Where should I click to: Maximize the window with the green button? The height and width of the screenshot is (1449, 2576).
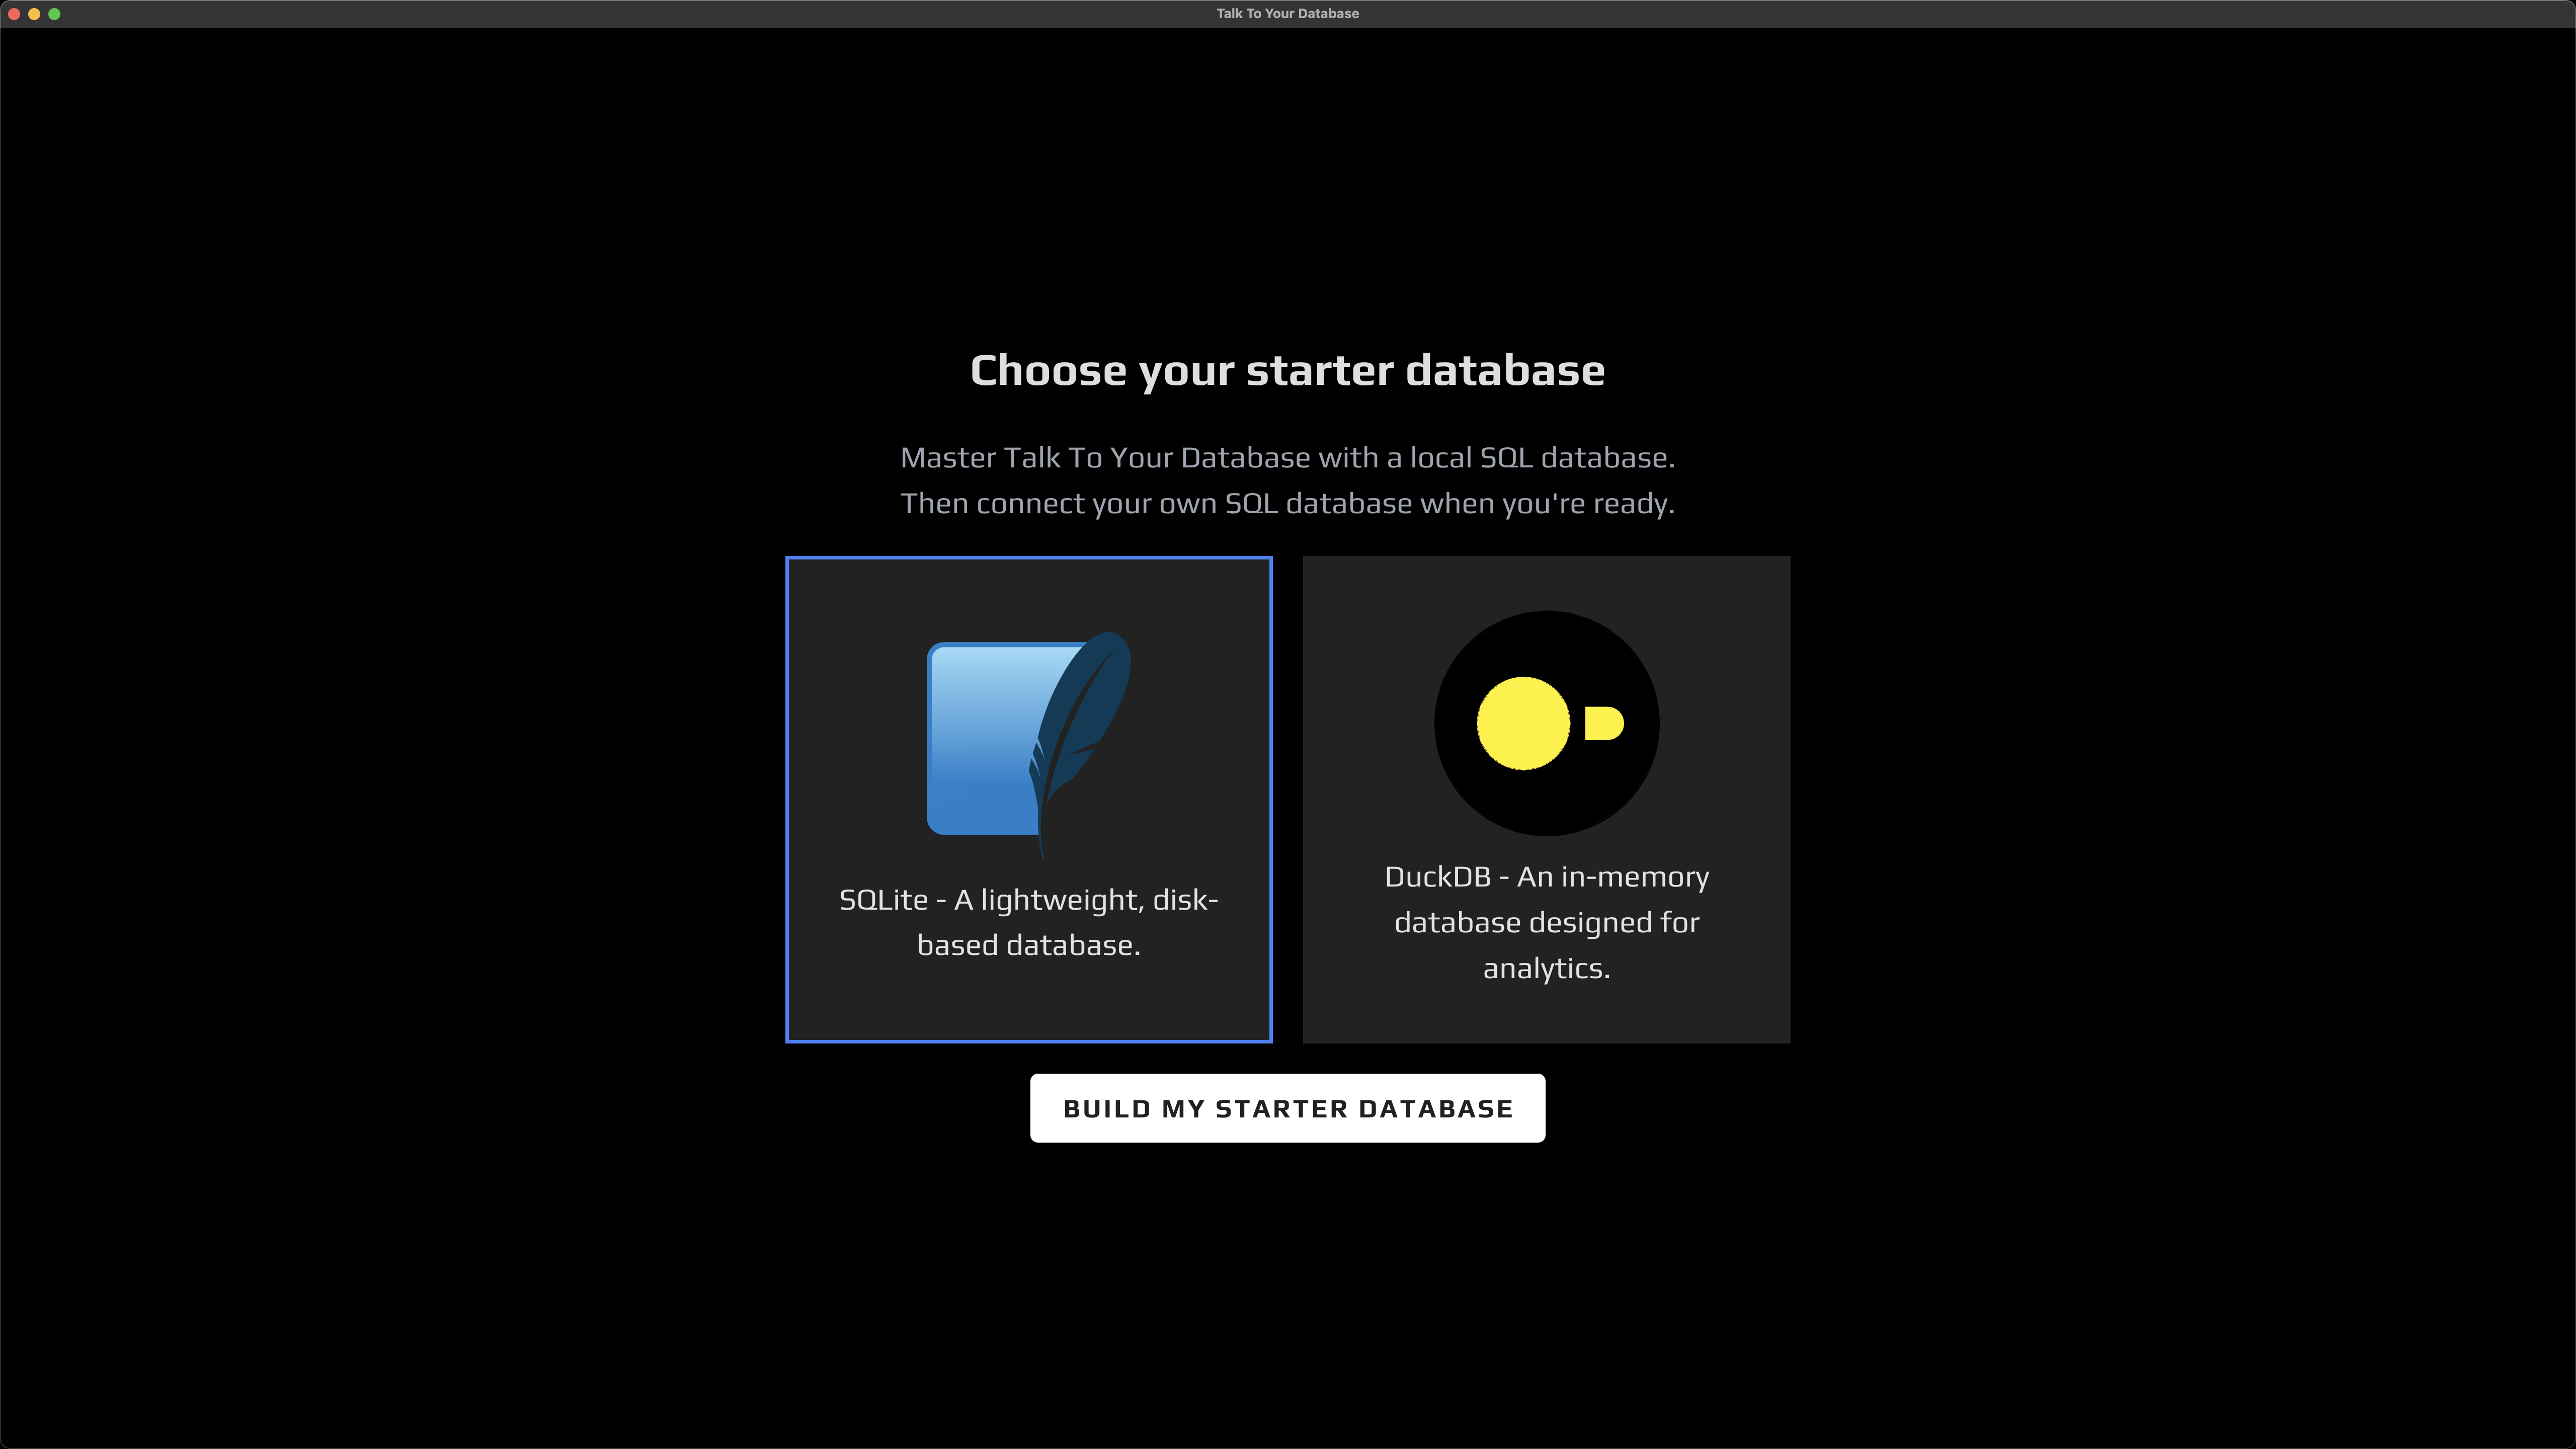point(54,14)
